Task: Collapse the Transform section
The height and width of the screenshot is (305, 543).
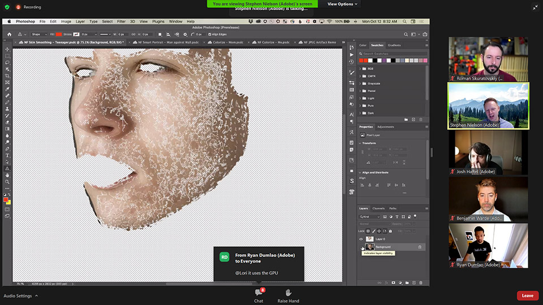Action: (360, 143)
